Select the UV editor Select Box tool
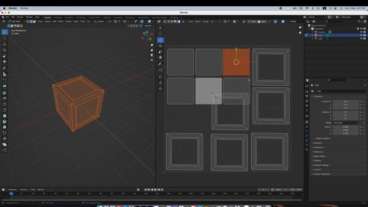Viewport: 368px width, 207px height. (x=160, y=28)
